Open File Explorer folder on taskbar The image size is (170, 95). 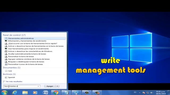pyautogui.click(x=25, y=93)
